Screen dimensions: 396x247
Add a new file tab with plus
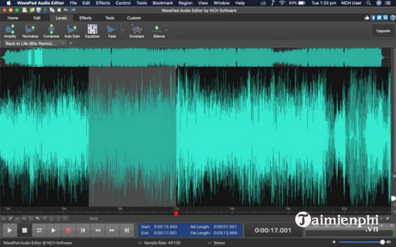(x=70, y=43)
